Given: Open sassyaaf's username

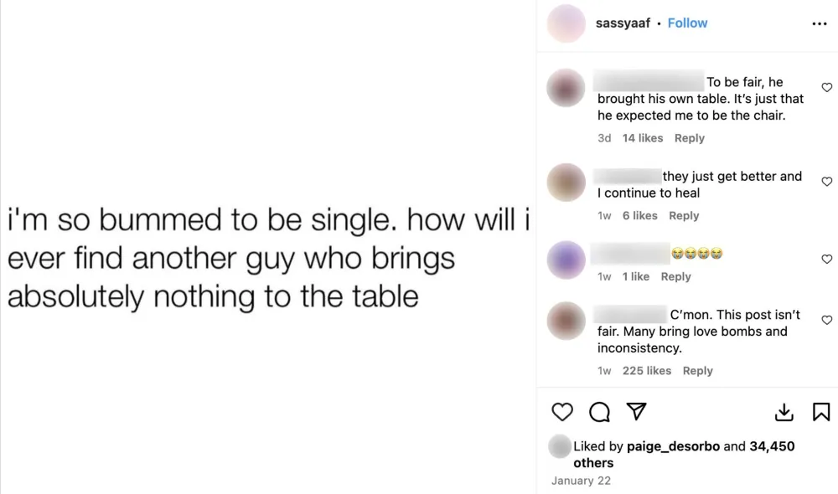Looking at the screenshot, I should click(x=623, y=23).
